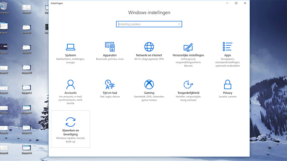Maximize the Instellingen window

[236, 3]
